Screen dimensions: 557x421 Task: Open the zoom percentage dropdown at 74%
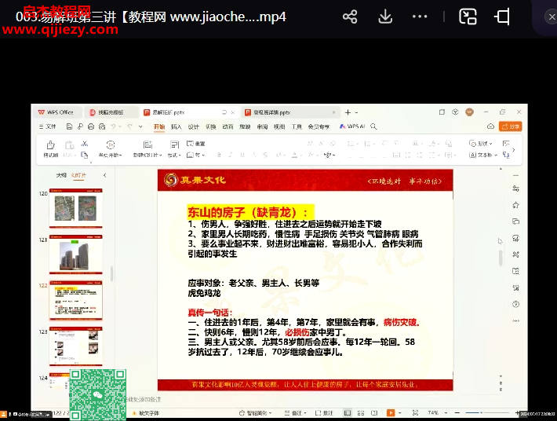446,413
